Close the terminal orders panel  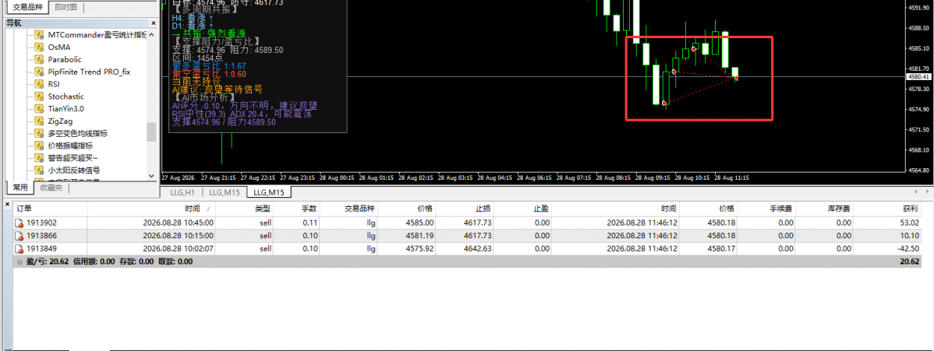(x=6, y=205)
